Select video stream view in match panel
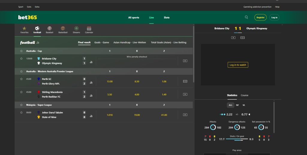This screenshot has width=307, height=155. (233, 38)
